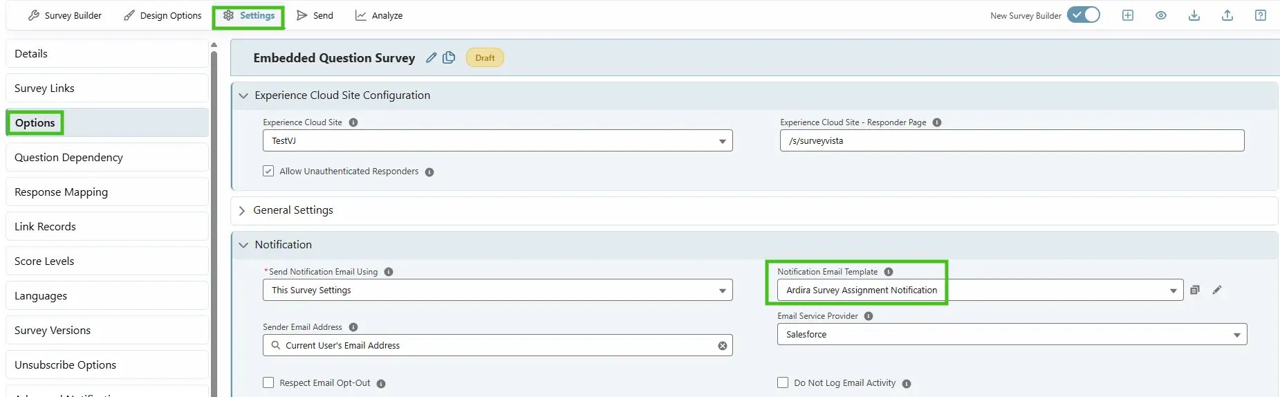
Task: Clone the survey using the copy icon
Action: point(449,57)
